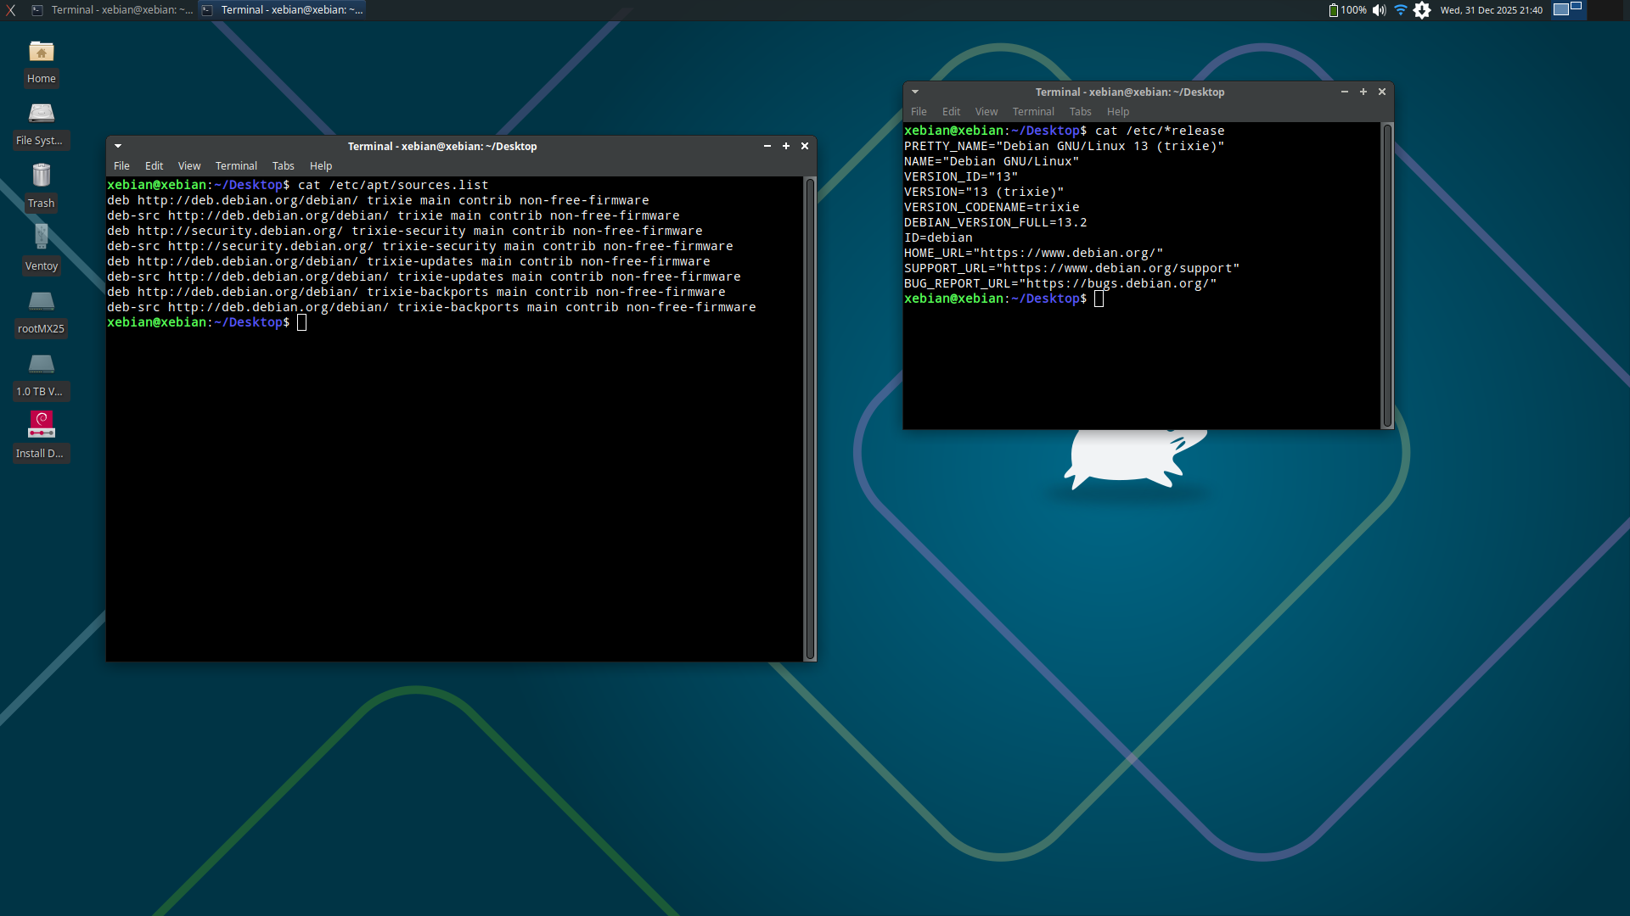Click the date and time clock
Screen dimensions: 1630x916
click(1491, 10)
